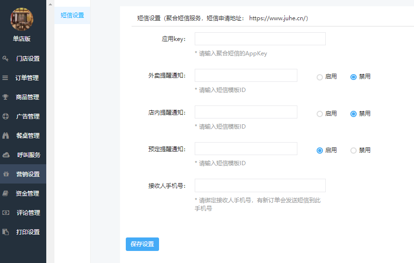Image resolution: width=414 pixels, height=263 pixels.
Task: Enable 外卖提醒通知 with 启用 radio
Action: (x=320, y=77)
